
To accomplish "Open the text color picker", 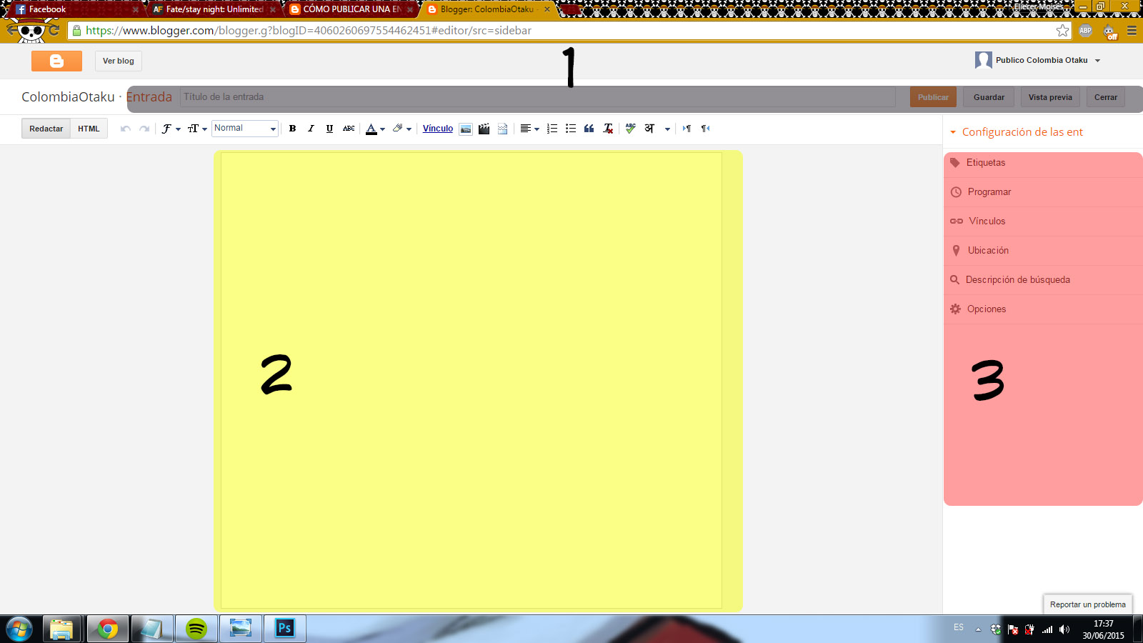I will (x=375, y=129).
